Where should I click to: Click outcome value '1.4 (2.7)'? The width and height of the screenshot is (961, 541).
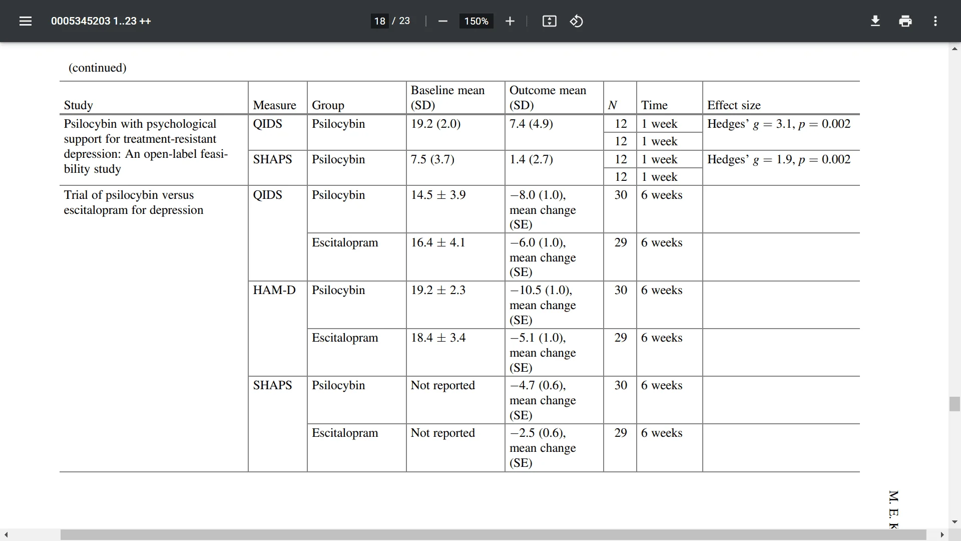coord(531,159)
